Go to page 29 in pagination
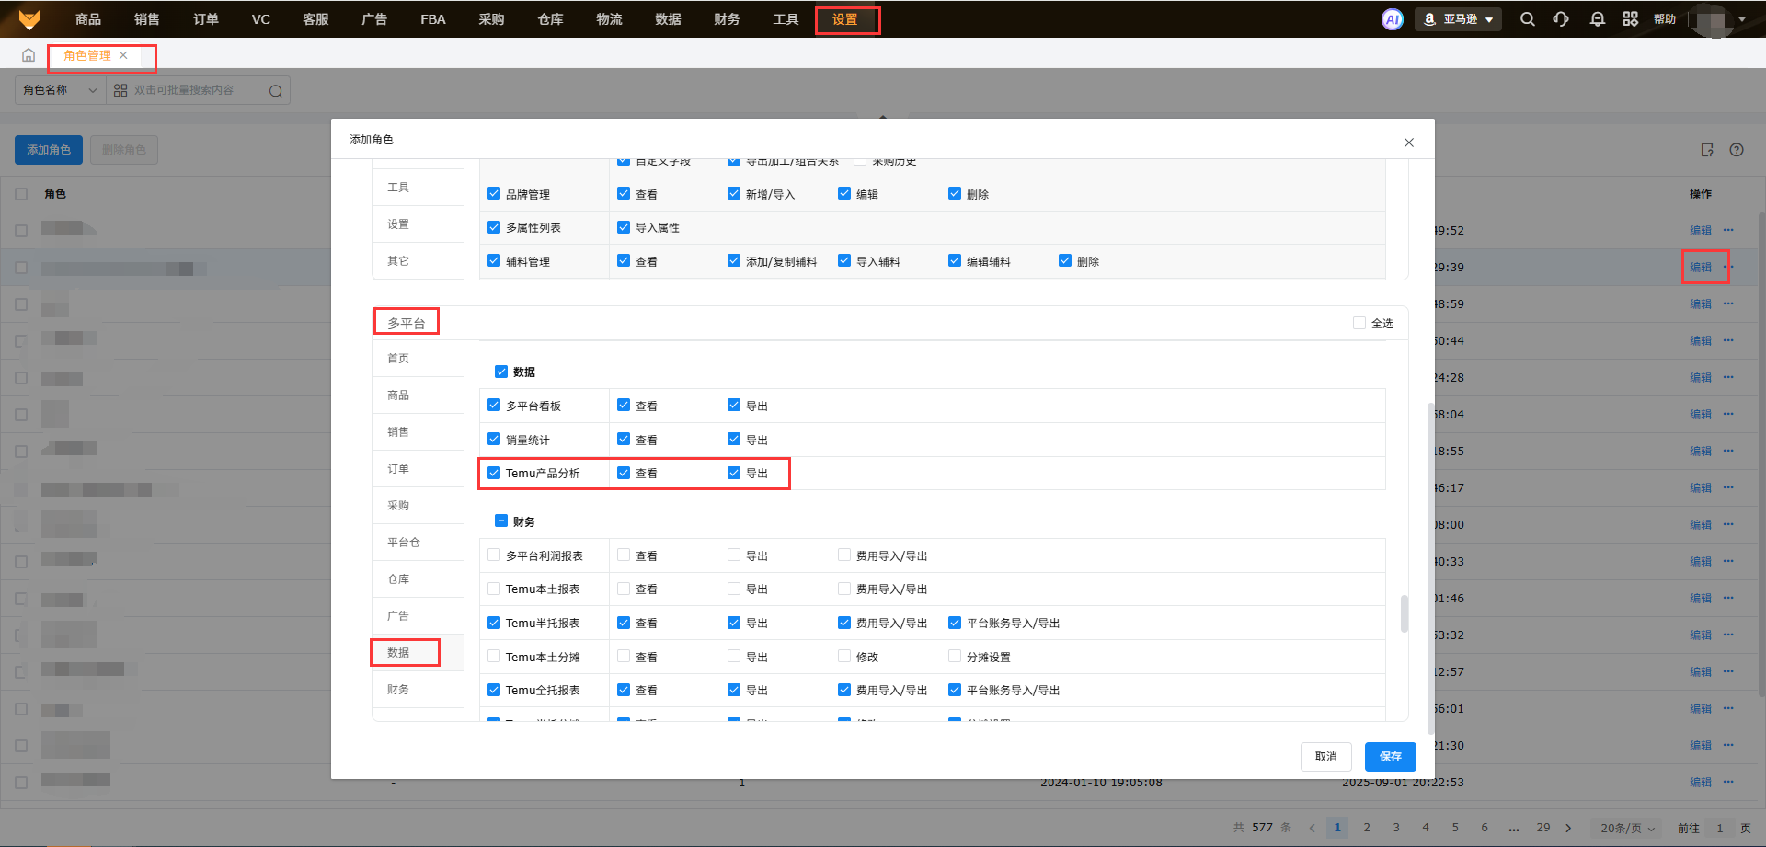The width and height of the screenshot is (1766, 847). (x=1543, y=828)
